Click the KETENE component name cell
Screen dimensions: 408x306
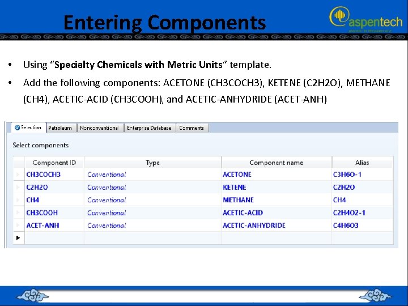coord(277,187)
